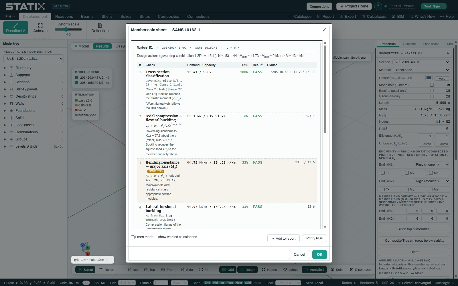Switch to the Beams tab
The width and height of the screenshot is (458, 286).
[x=87, y=16]
